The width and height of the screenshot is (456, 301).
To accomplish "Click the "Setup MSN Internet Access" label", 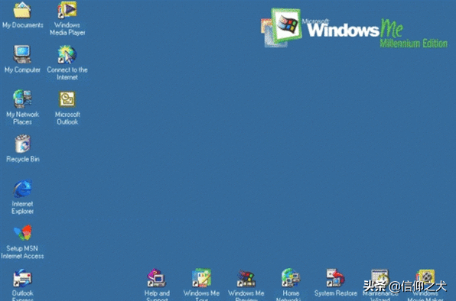I will pos(22,252).
